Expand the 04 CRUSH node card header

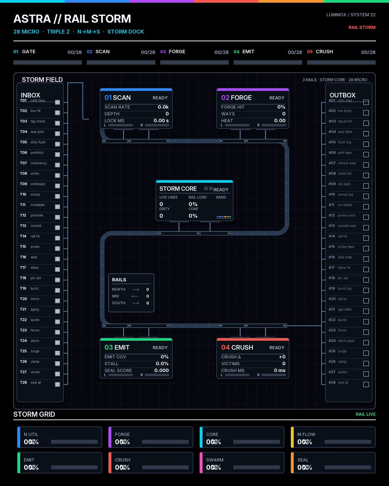[253, 347]
